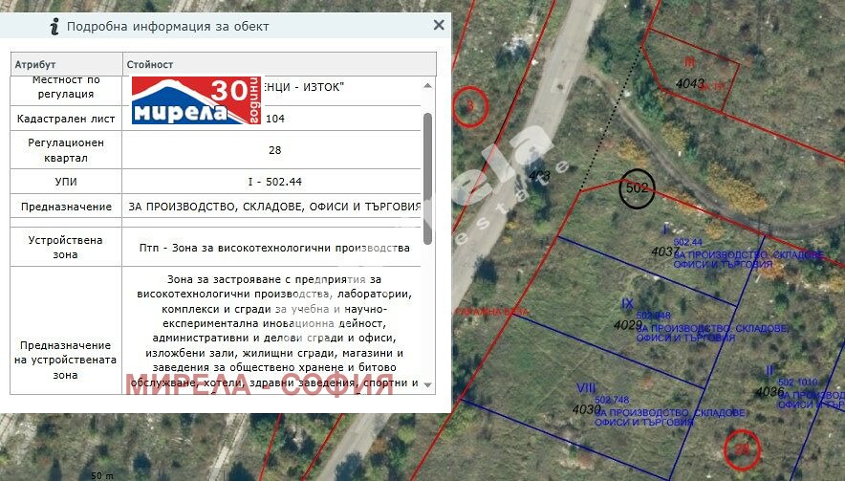The height and width of the screenshot is (481, 845).
Task: Click the red circle marker at bottom right
Action: [x=742, y=447]
